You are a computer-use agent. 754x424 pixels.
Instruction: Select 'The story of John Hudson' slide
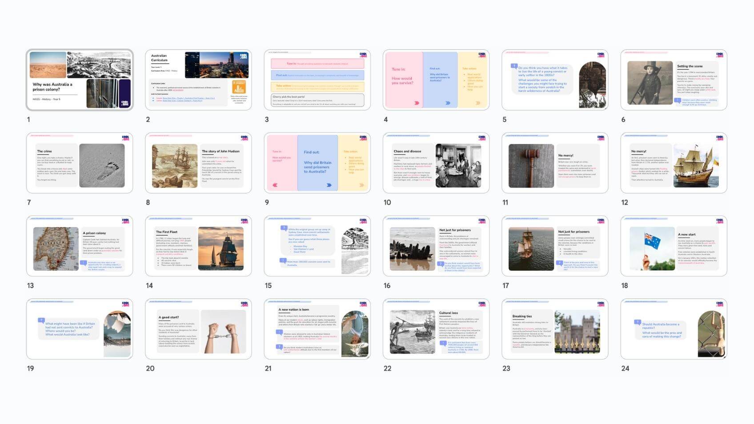coord(198,163)
